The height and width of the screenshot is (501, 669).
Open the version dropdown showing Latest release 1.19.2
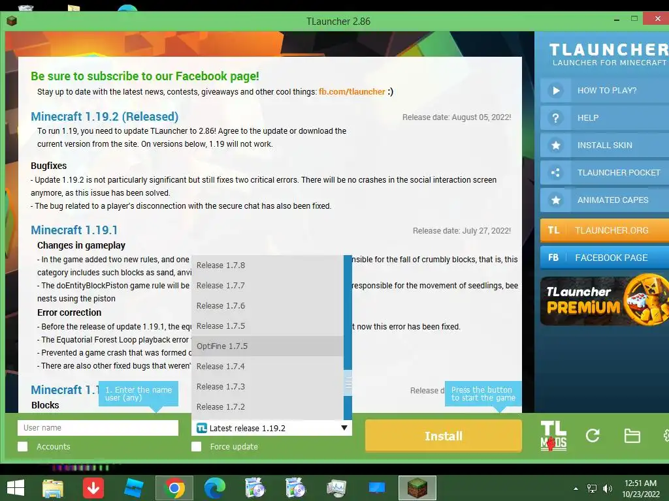coord(272,428)
